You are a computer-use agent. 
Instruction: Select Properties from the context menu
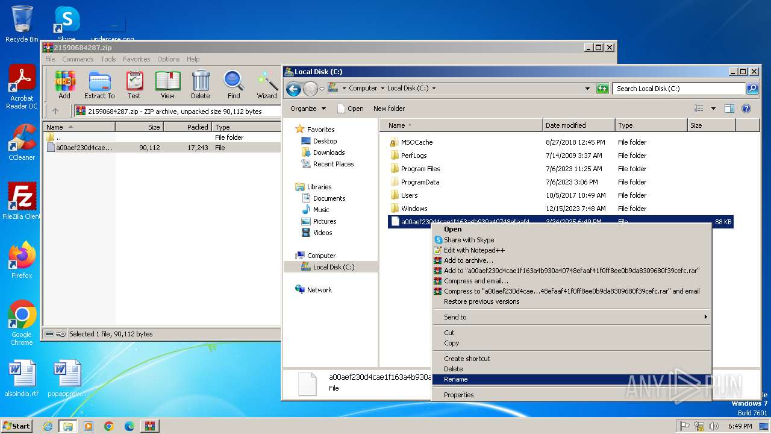[572, 395]
